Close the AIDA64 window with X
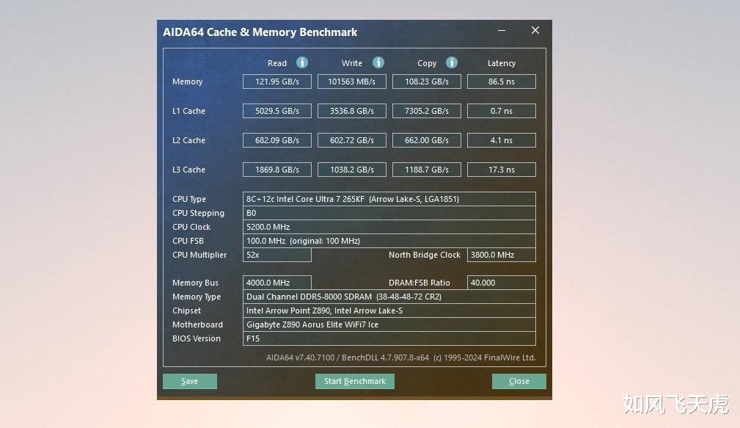The height and width of the screenshot is (428, 740). 535,30
